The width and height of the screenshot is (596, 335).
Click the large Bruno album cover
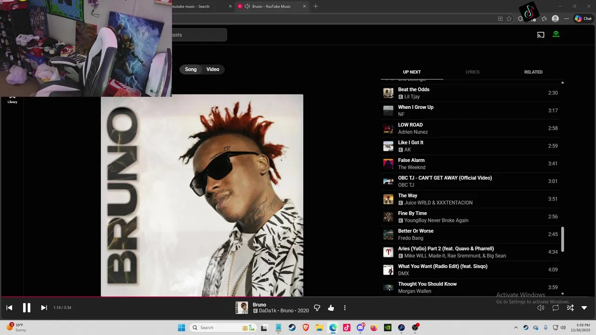(202, 195)
